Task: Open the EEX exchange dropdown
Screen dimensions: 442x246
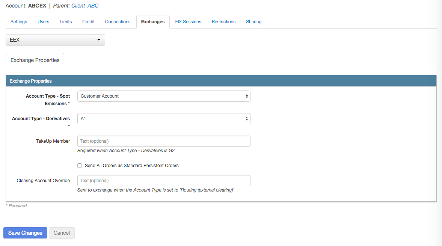Action: coord(55,40)
